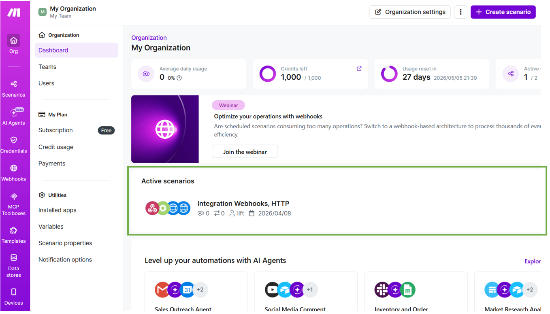Open Scenarios from the left sidebar
The height and width of the screenshot is (314, 550).
click(14, 88)
